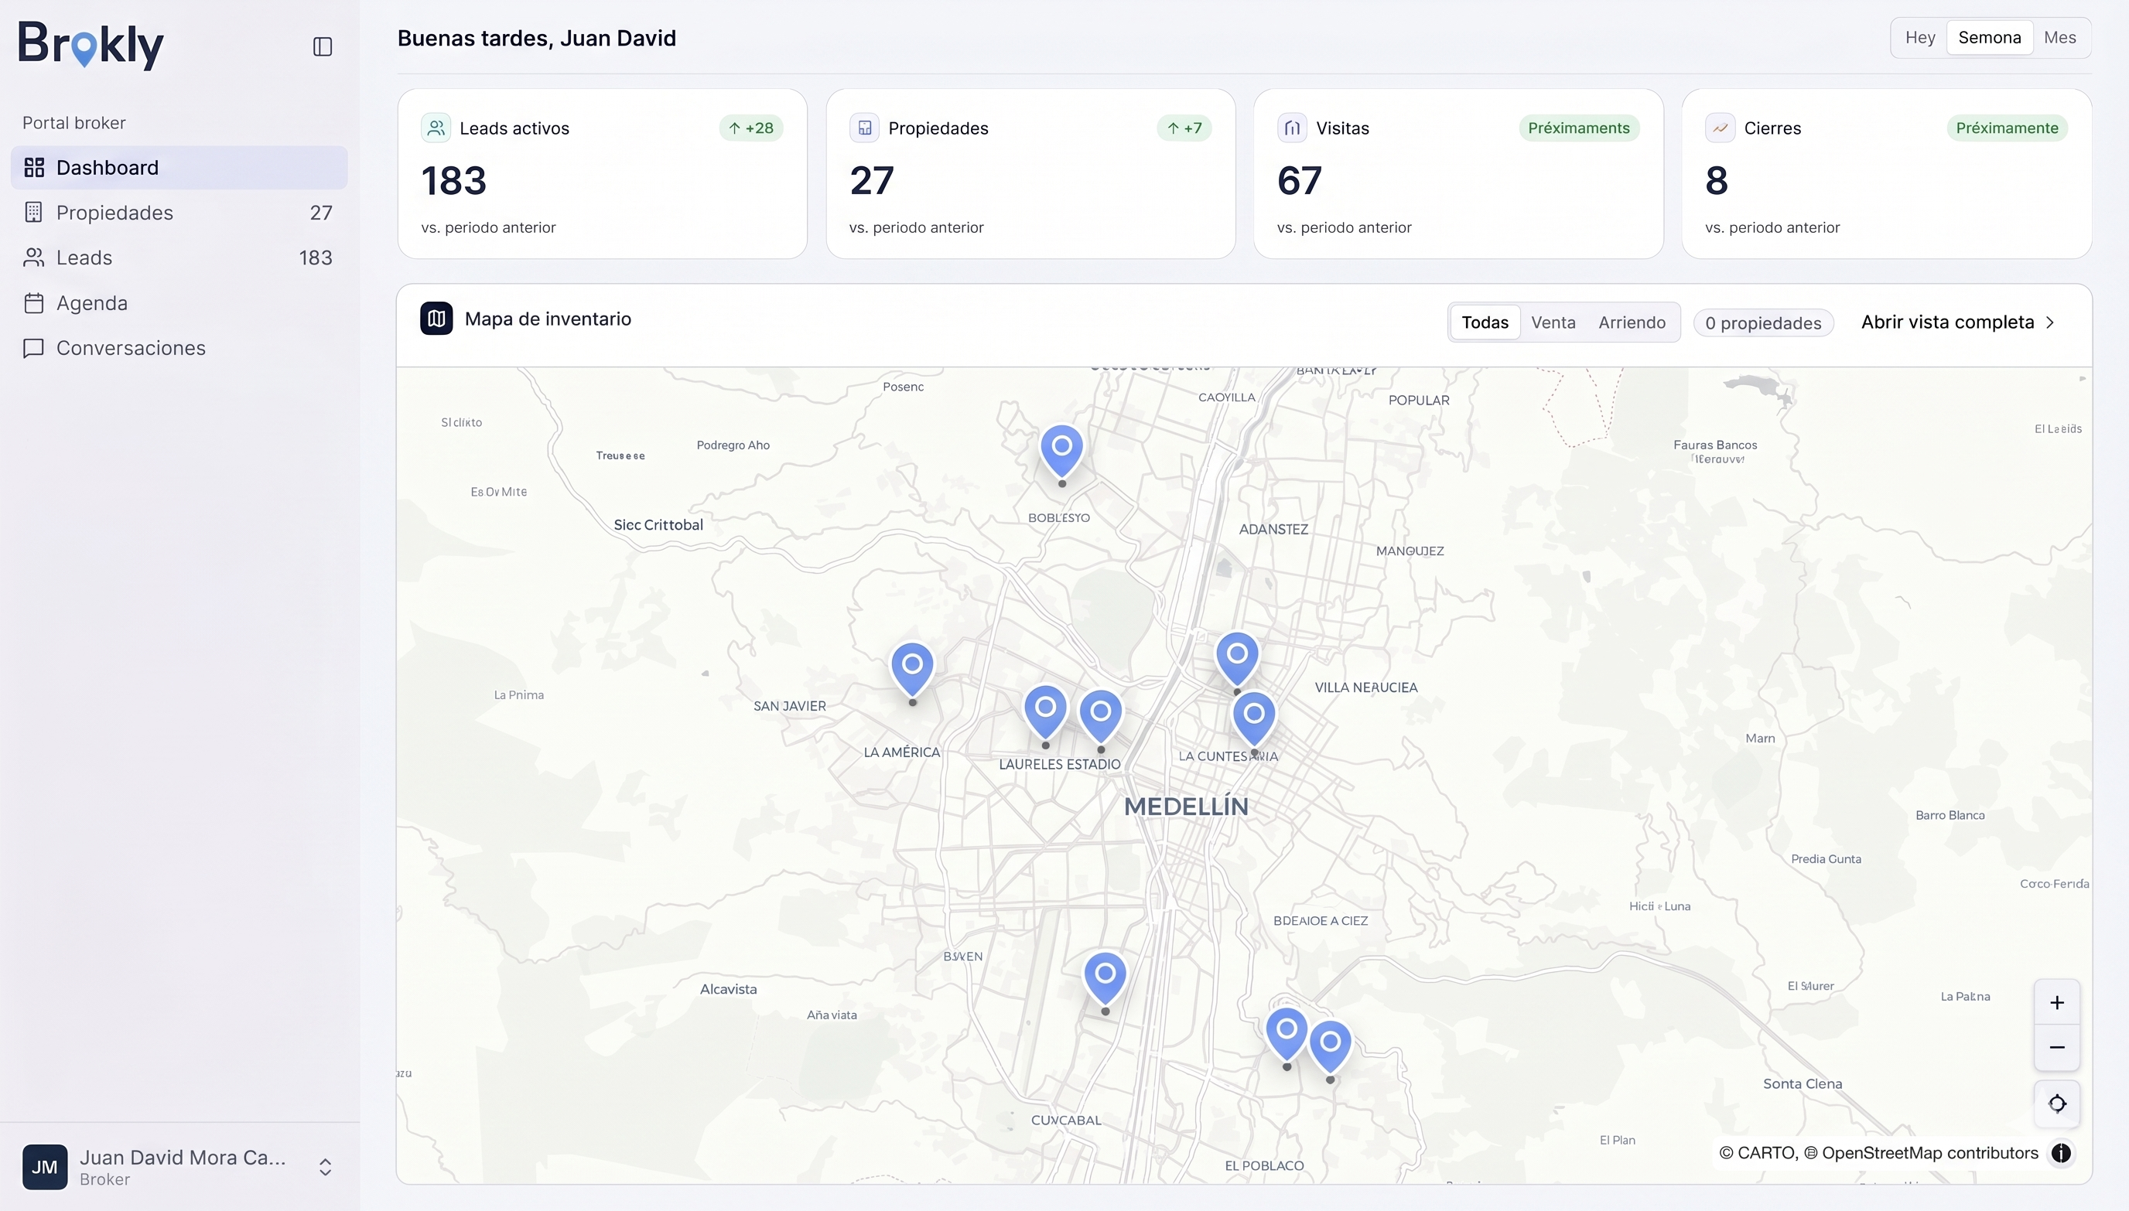Click the Visitas card icon
Image resolution: width=2129 pixels, height=1211 pixels.
coord(1292,128)
